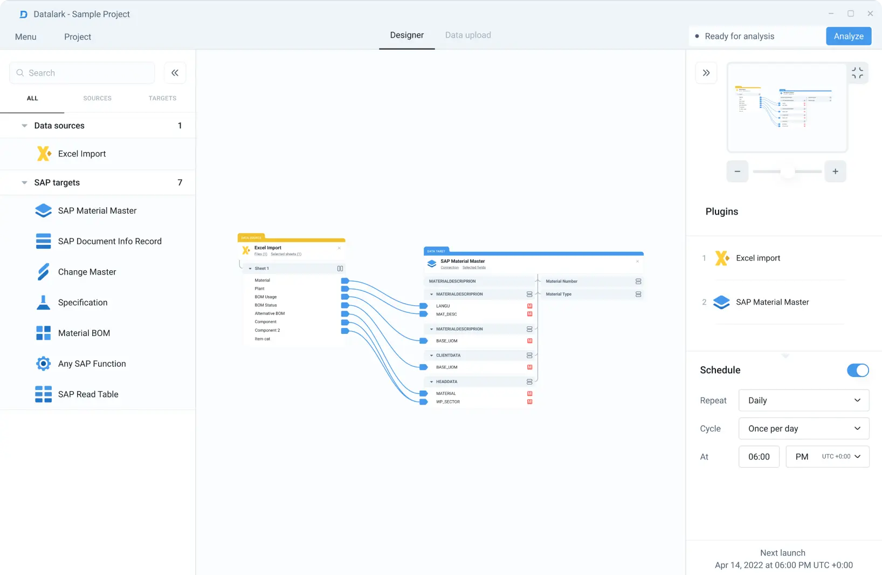This screenshot has height=575, width=882.
Task: Open the Selected sheets (1) link
Action: pos(286,254)
